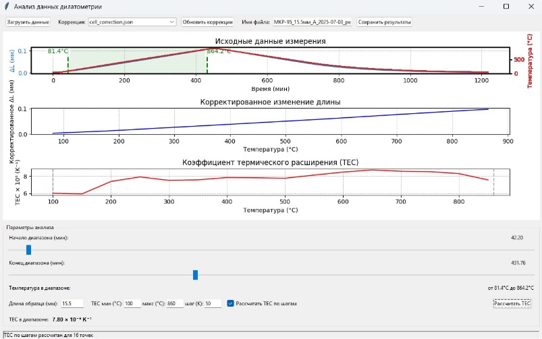Click the 'Конец диапазона' slider handle
The height and width of the screenshot is (339, 542).
195,274
